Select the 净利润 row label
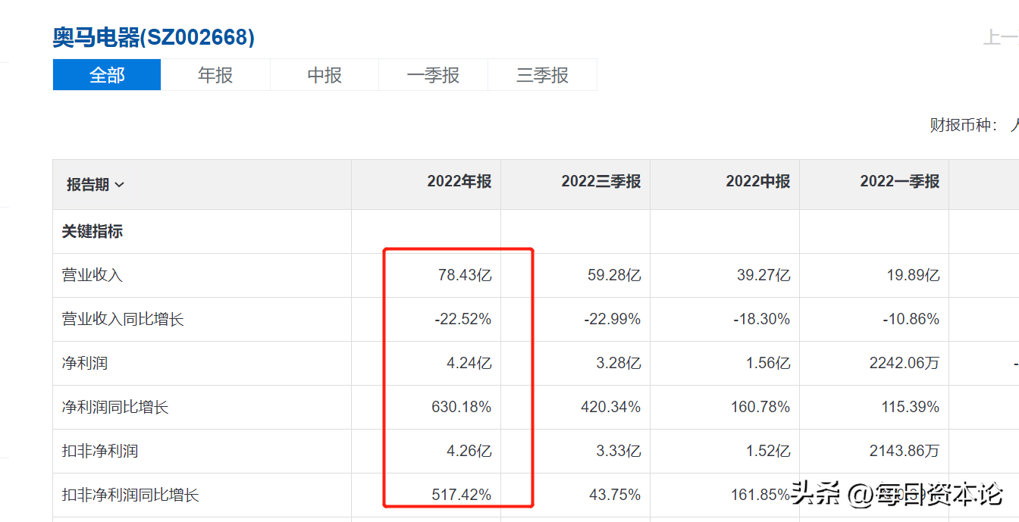The image size is (1019, 522). click(85, 363)
